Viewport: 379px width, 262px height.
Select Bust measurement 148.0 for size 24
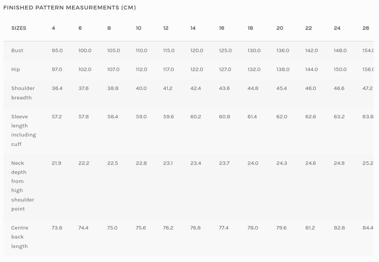[340, 50]
